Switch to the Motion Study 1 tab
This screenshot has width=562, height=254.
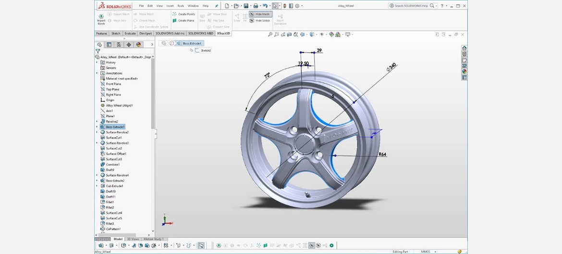click(x=153, y=239)
